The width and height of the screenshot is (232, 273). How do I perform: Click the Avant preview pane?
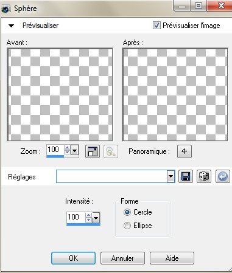coord(60,95)
